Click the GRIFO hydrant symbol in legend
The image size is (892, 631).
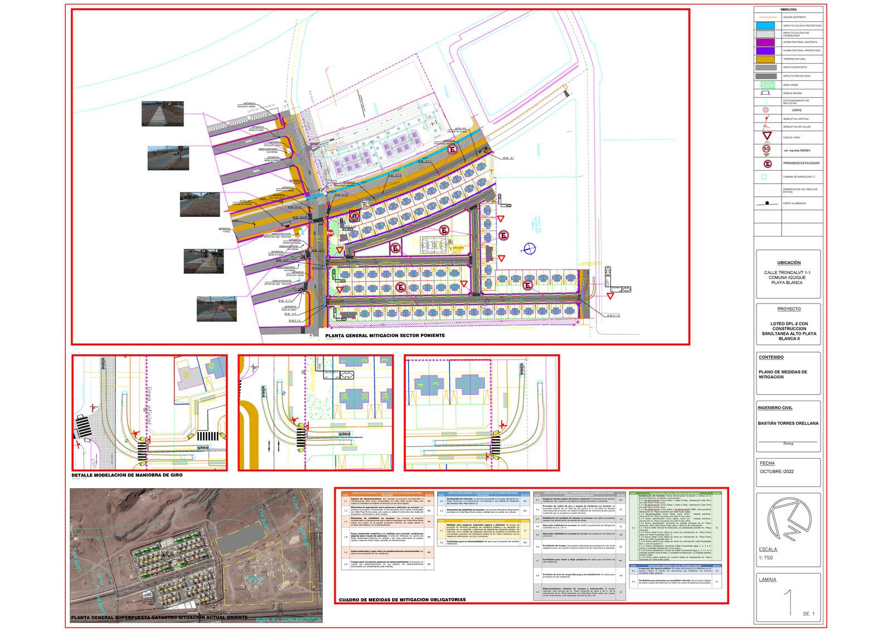tap(766, 110)
